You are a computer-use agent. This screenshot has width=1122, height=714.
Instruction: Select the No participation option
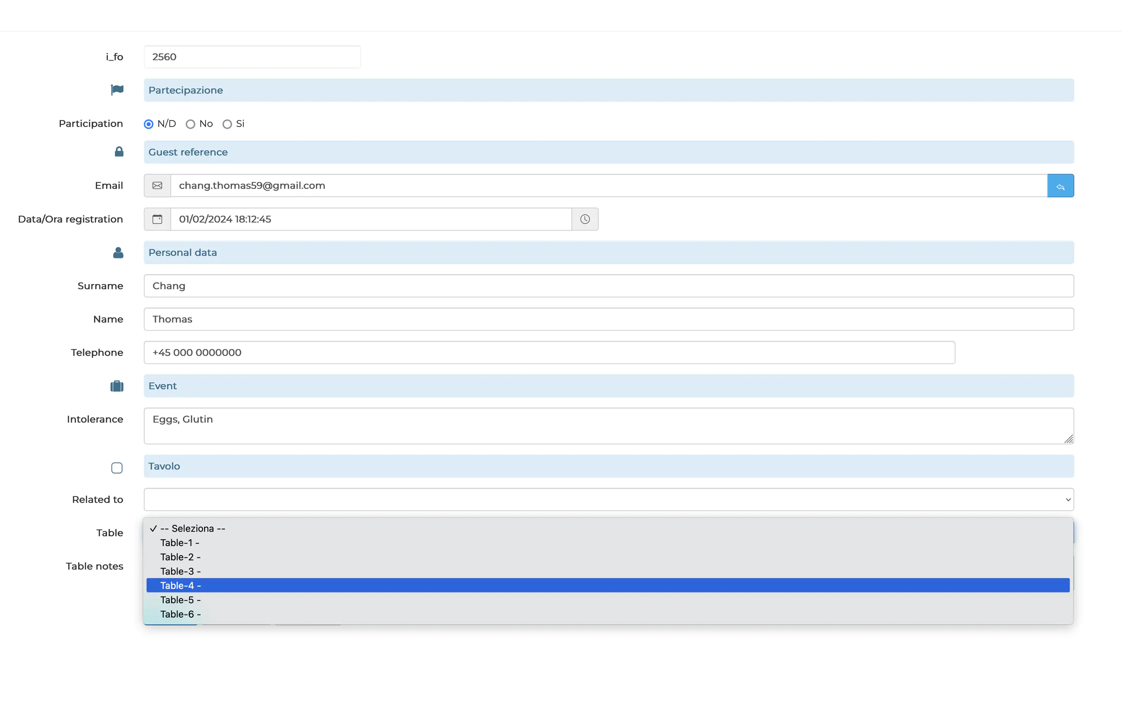coord(191,124)
